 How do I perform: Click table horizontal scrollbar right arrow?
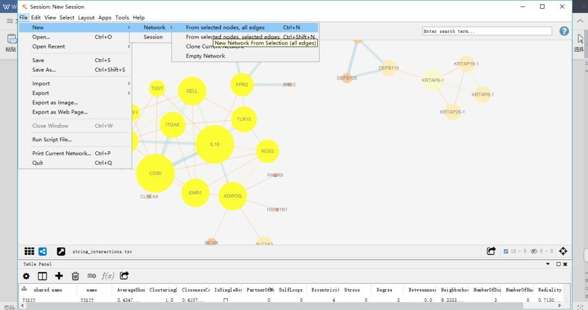coord(559,306)
